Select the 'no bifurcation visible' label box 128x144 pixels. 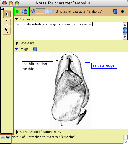[37, 67]
